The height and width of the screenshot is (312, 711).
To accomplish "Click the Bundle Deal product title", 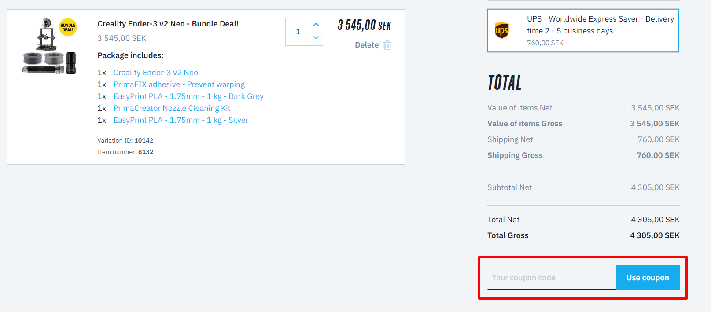I will [168, 24].
